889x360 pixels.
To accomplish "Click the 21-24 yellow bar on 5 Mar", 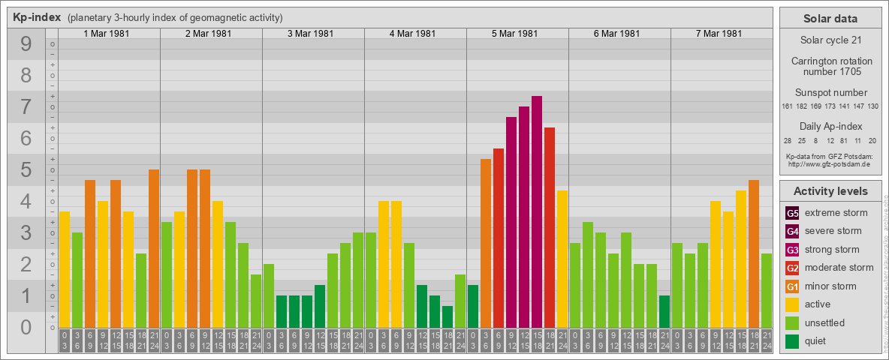I will 562,259.
